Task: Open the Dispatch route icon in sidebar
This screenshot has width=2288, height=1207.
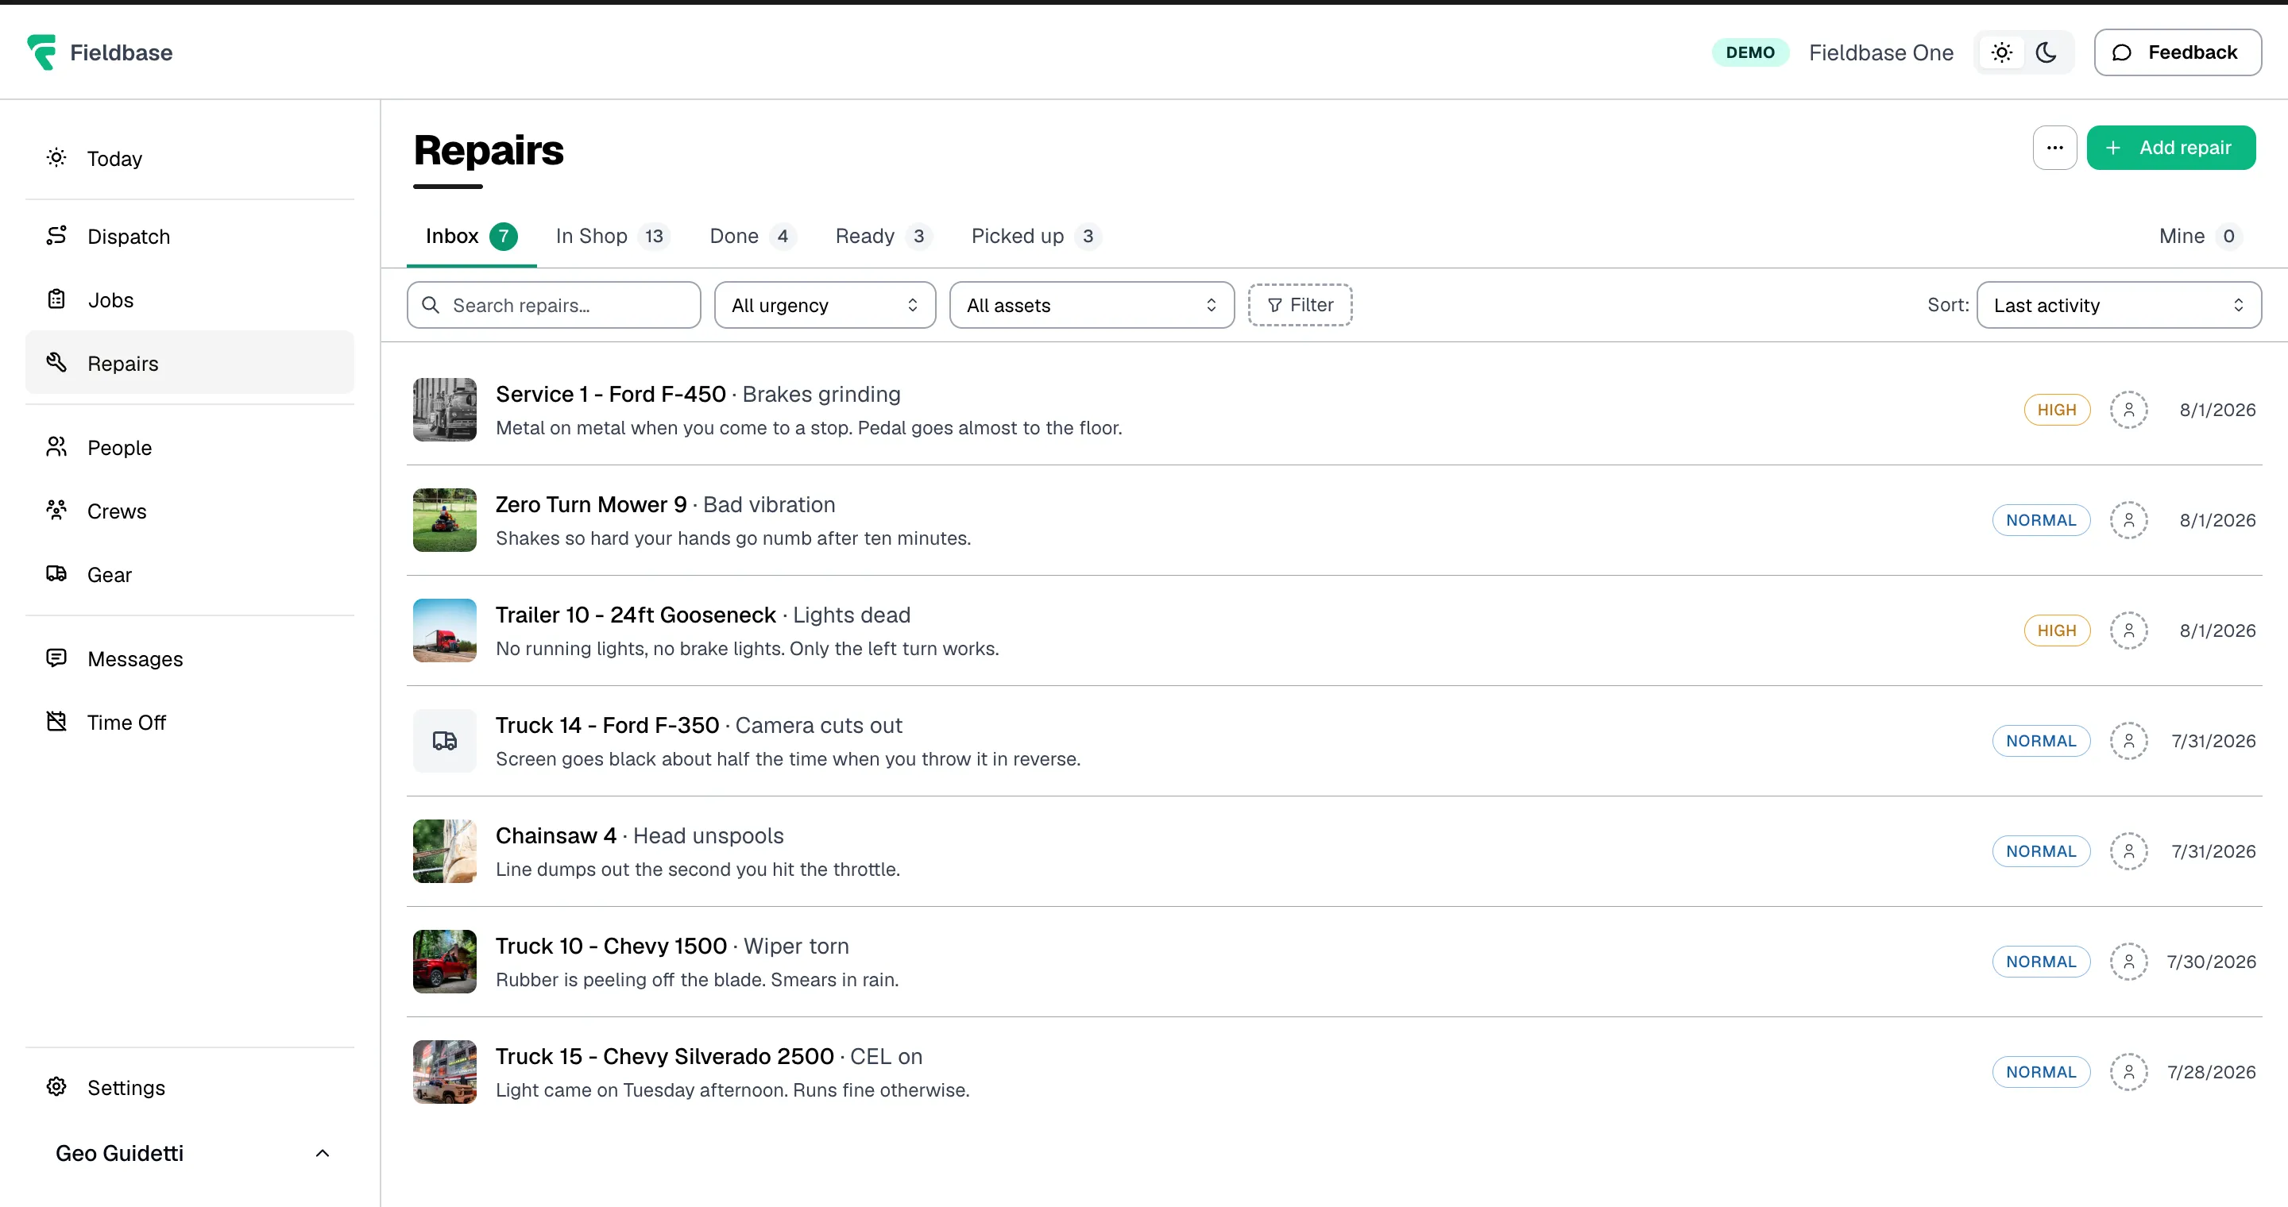Action: pyautogui.click(x=56, y=236)
